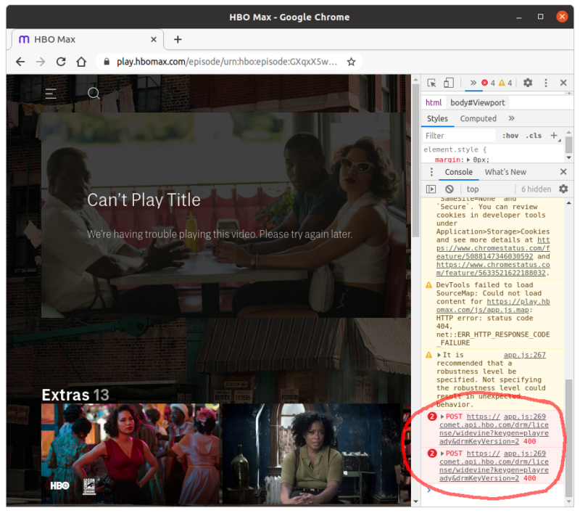This screenshot has height=513, width=580.
Task: Switch to the Computed tab
Action: [478, 118]
